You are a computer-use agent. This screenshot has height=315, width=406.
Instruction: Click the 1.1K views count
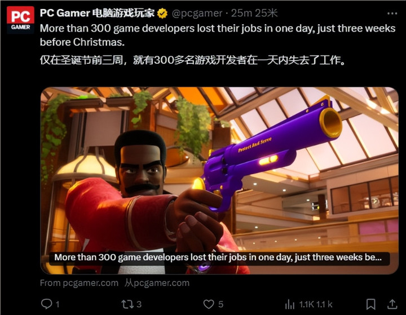click(x=307, y=304)
